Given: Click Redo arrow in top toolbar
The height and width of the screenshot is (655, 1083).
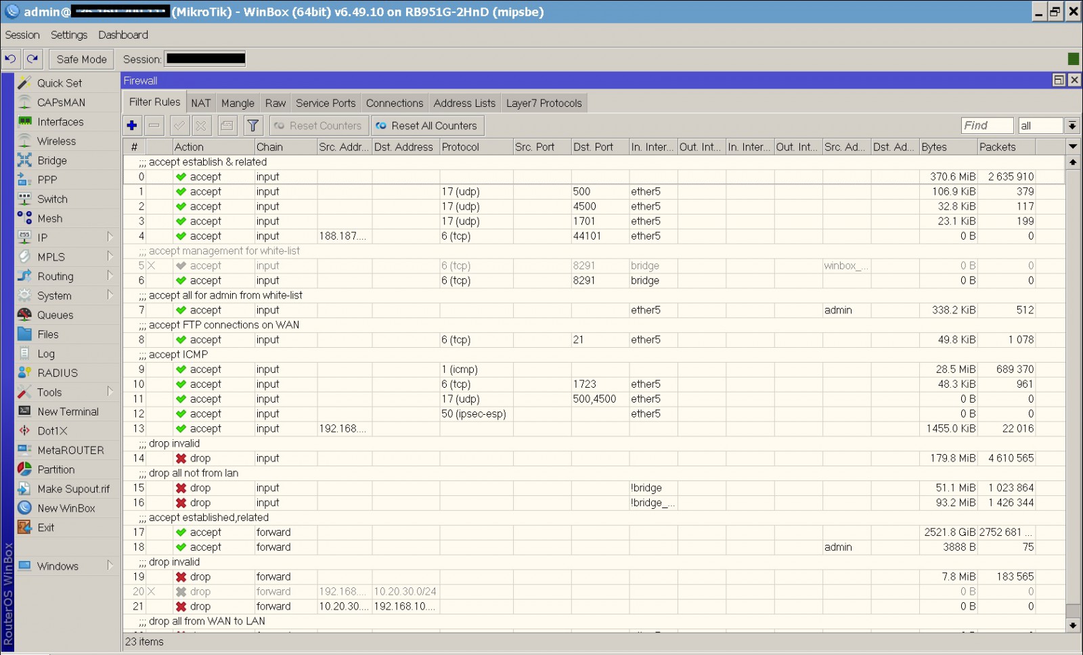Looking at the screenshot, I should [32, 59].
